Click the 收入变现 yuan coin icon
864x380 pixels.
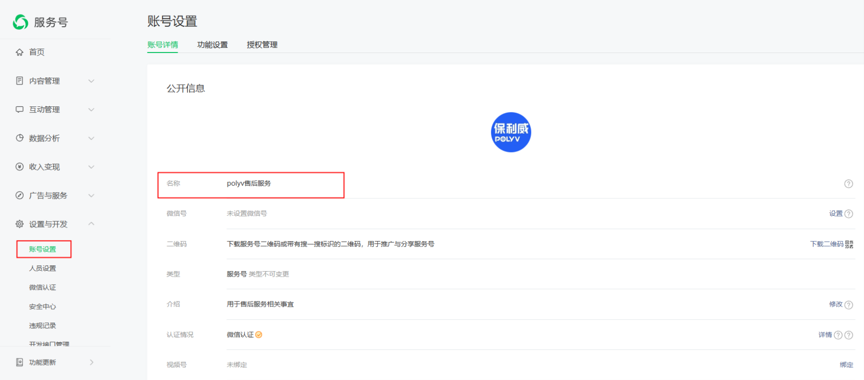point(19,167)
